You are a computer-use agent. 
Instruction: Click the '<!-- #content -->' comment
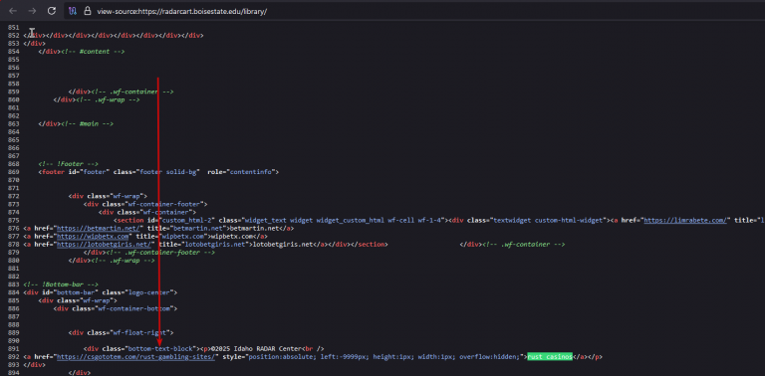coord(94,51)
